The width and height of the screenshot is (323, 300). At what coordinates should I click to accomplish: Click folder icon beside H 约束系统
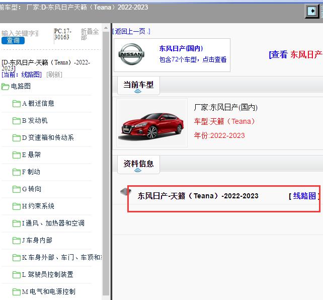[17, 206]
